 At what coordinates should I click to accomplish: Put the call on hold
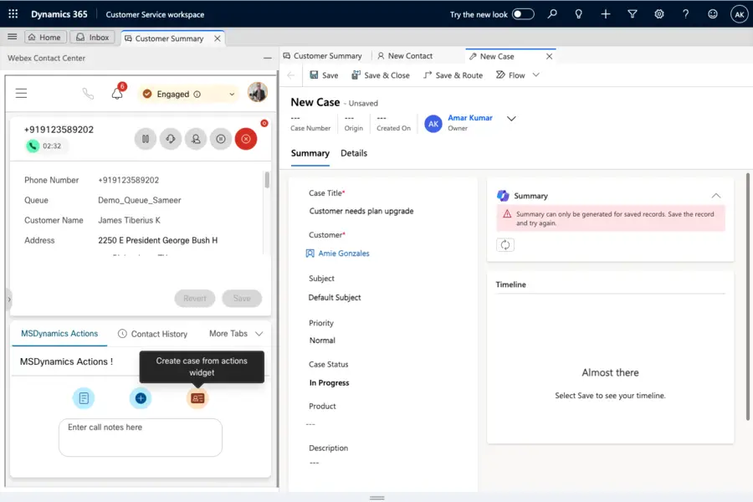click(145, 139)
